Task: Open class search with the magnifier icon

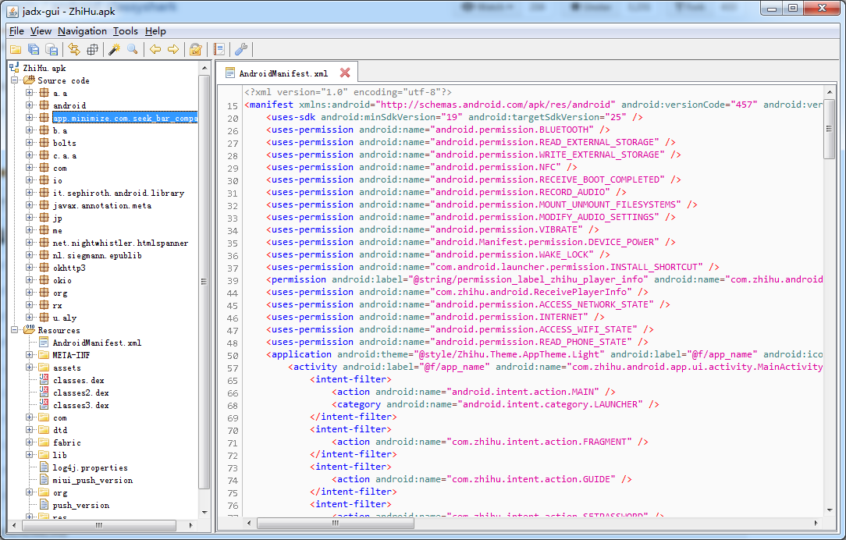Action: coord(133,49)
